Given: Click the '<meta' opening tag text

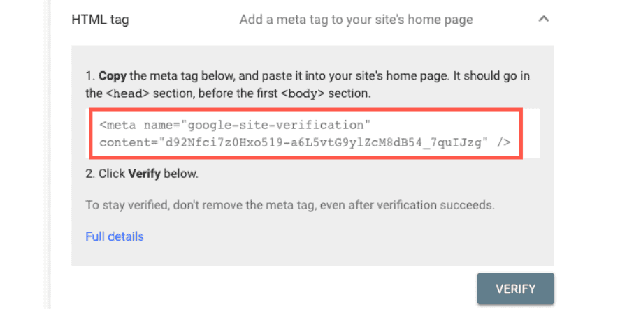Looking at the screenshot, I should (118, 126).
